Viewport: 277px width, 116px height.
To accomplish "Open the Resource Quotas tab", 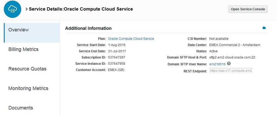I will (x=32, y=69).
